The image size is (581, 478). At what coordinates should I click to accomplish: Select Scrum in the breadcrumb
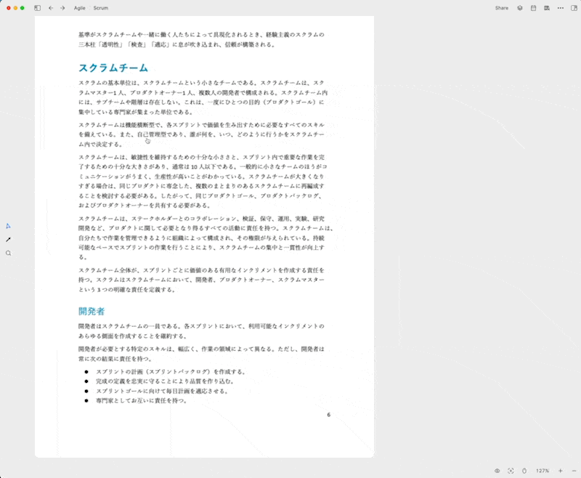click(x=101, y=8)
